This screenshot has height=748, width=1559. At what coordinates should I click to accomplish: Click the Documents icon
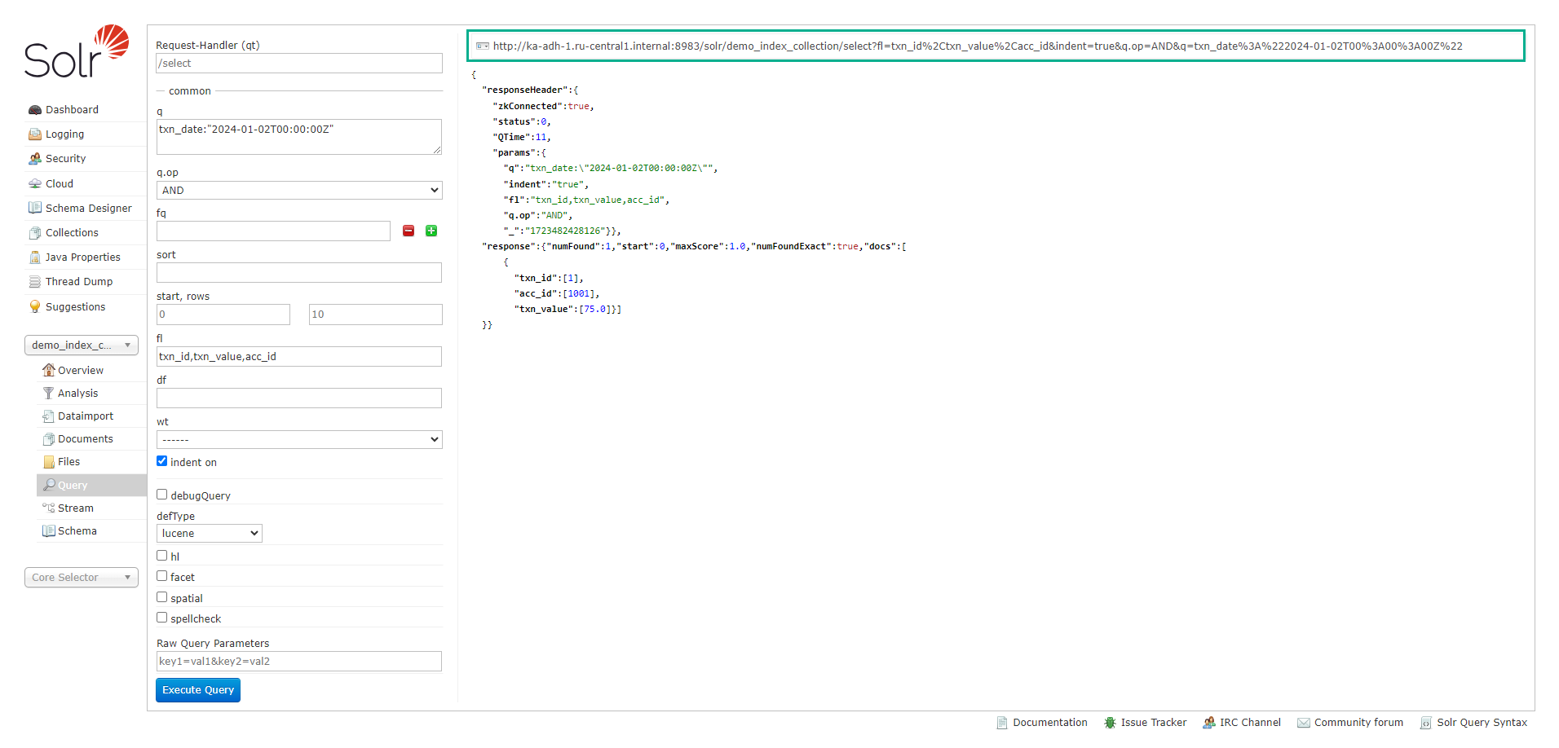(49, 439)
